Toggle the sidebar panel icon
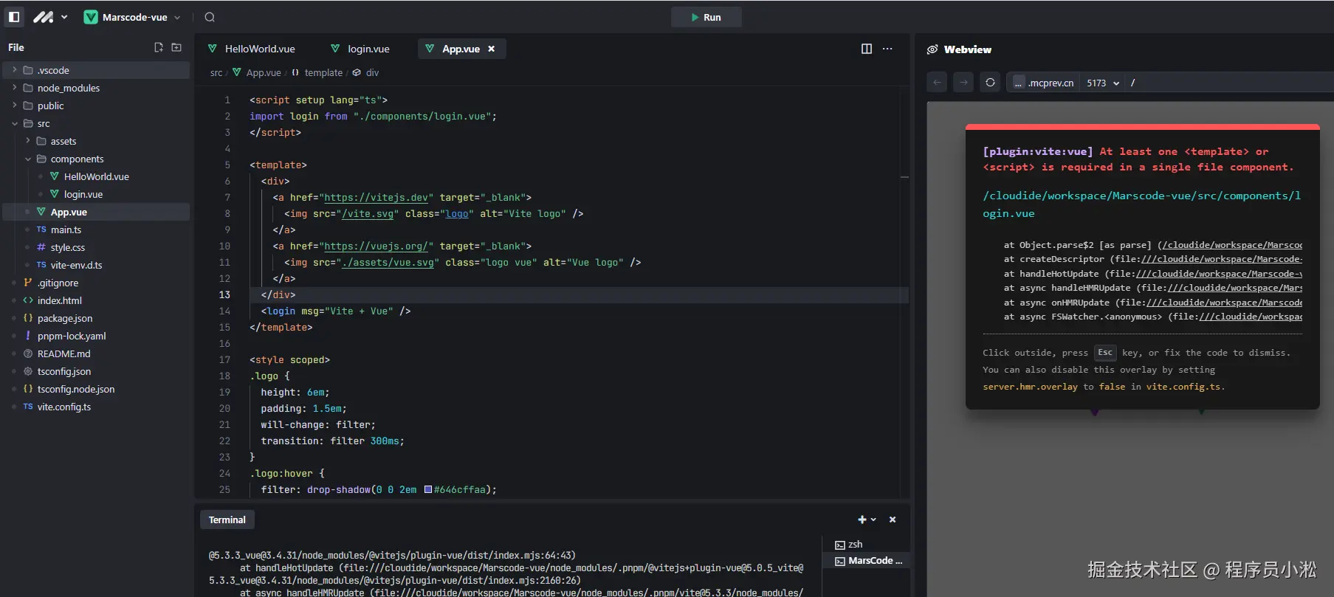Viewport: 1334px width, 597px height. point(14,17)
